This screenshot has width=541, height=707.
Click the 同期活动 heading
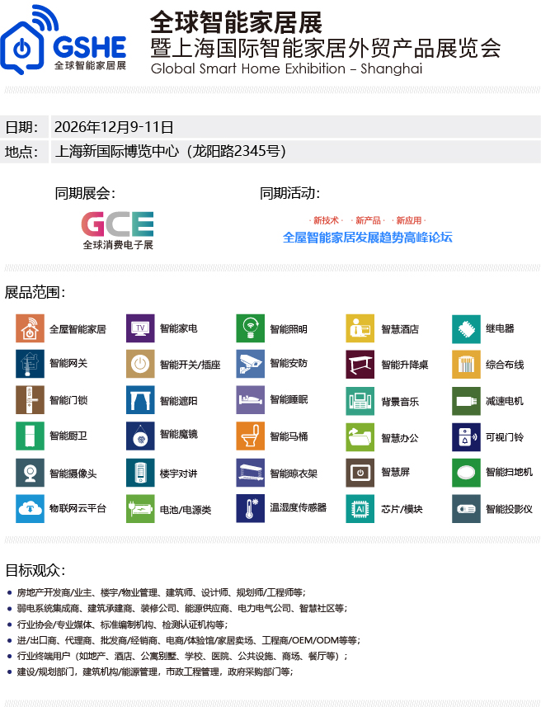290,193
